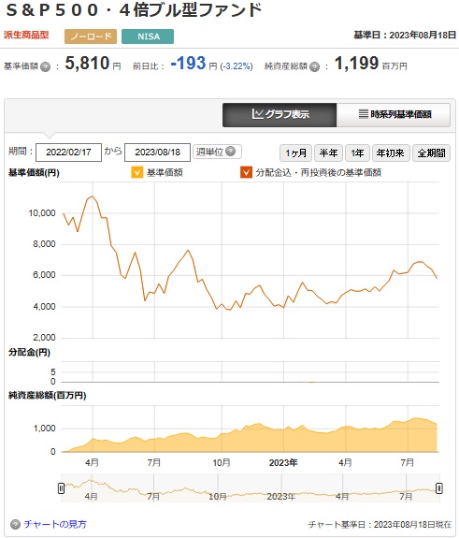459x538 pixels.
Task: Select the 1年 period button
Action: tap(357, 153)
